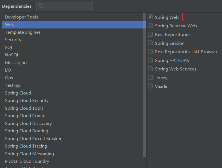Pick the Messaging category
The image size is (222, 168).
coord(16,63)
